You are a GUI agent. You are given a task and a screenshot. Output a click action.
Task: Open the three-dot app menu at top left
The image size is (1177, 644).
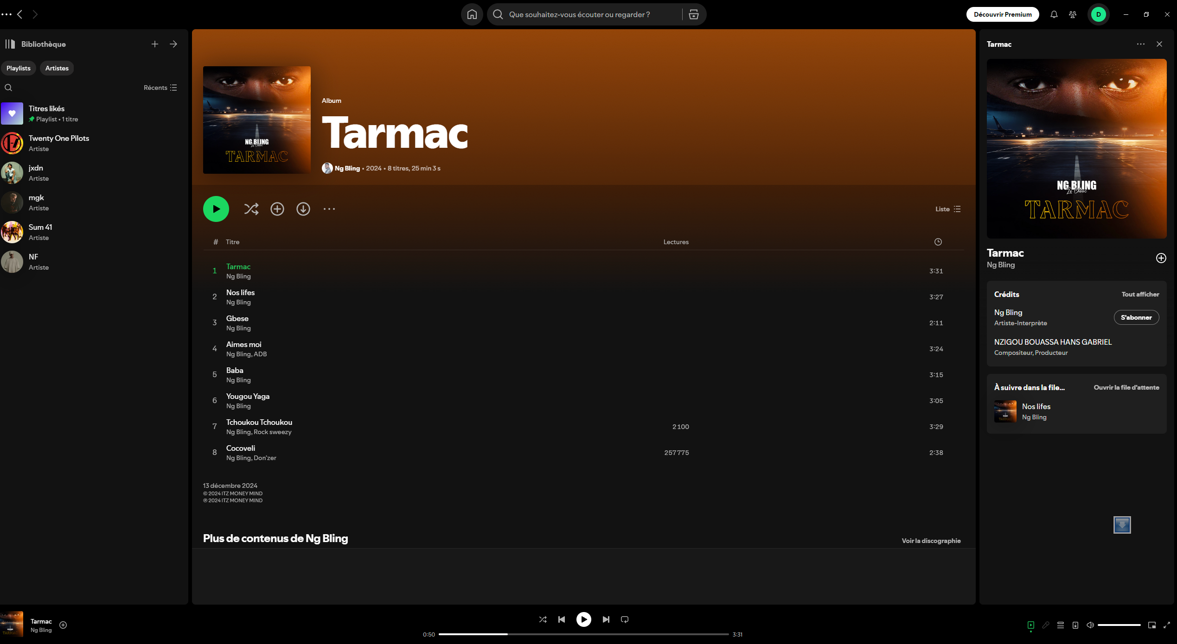[6, 14]
